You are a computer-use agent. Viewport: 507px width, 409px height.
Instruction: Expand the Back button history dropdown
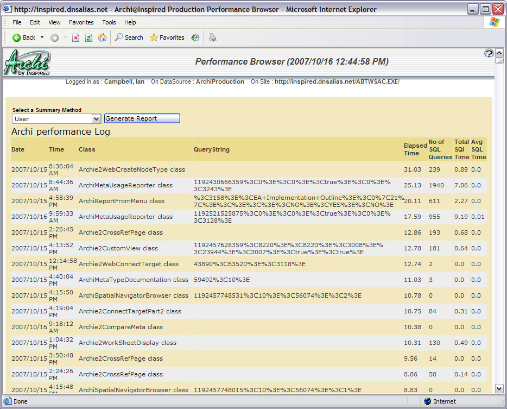[42, 37]
